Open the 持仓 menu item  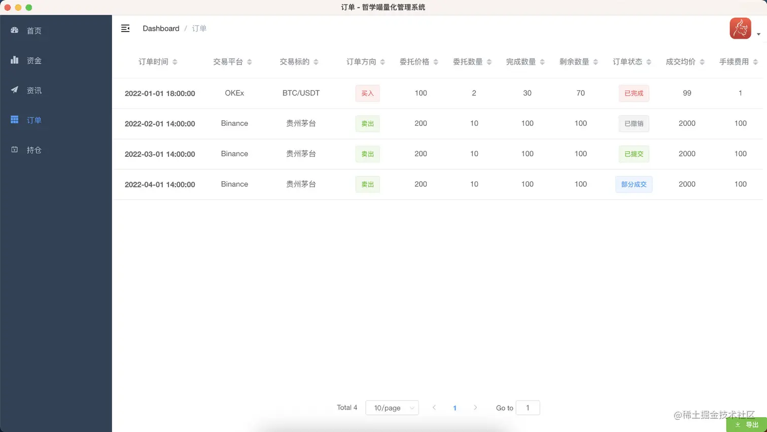(x=56, y=150)
